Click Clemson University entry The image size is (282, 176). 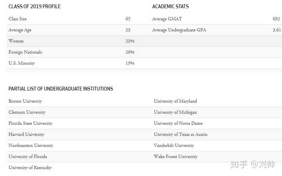[x=27, y=112]
